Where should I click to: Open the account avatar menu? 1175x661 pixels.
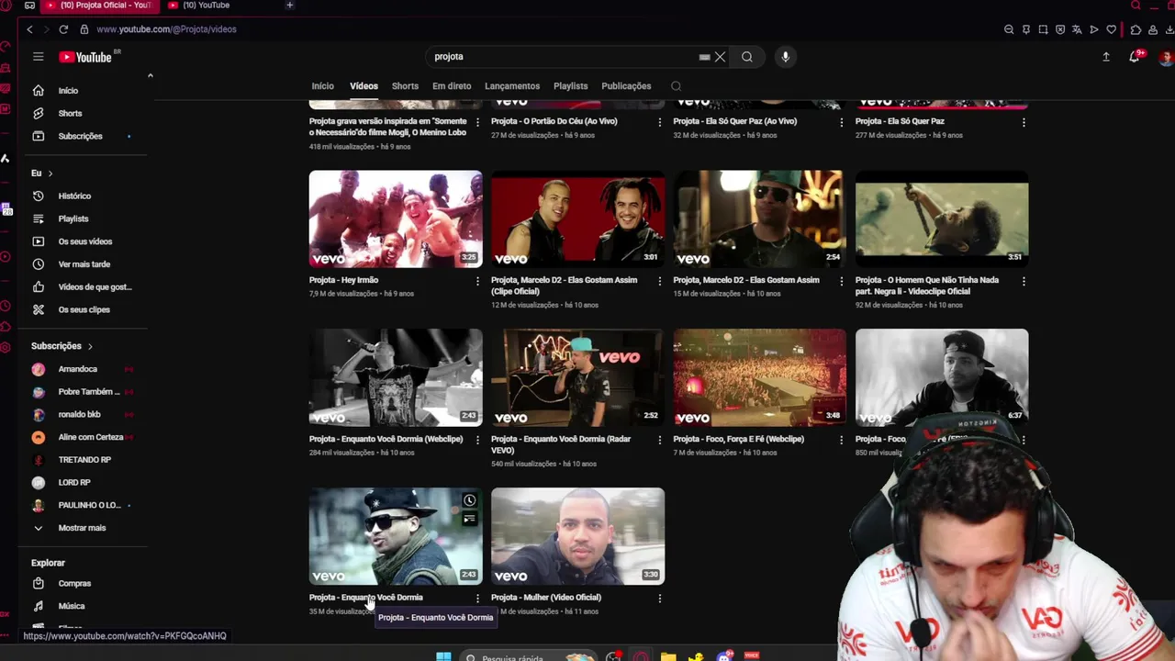pyautogui.click(x=1166, y=57)
